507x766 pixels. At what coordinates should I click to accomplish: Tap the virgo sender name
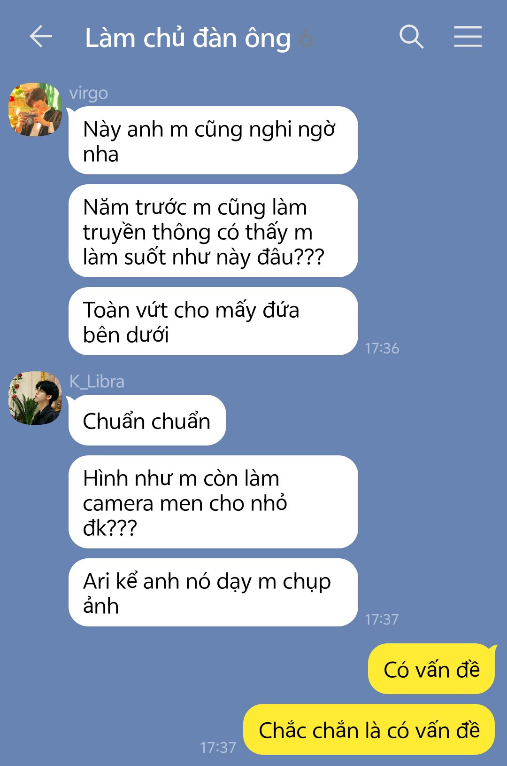[x=88, y=93]
